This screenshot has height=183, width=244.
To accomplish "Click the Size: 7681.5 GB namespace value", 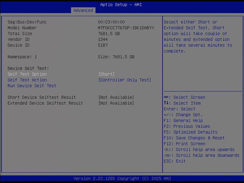I will [116, 57].
